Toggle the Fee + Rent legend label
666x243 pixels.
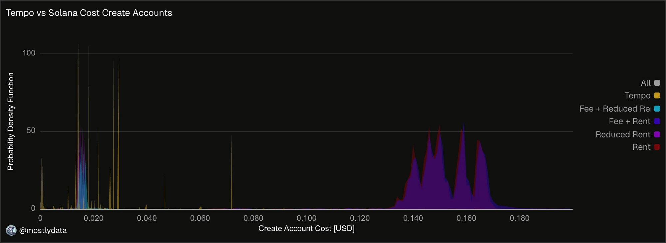[629, 121]
